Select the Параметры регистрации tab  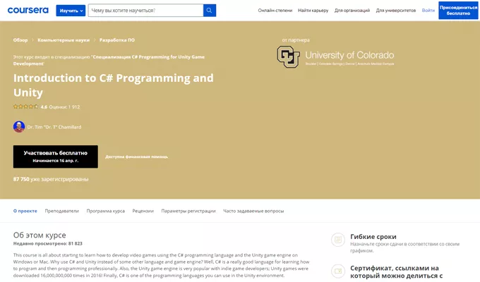pyautogui.click(x=188, y=211)
